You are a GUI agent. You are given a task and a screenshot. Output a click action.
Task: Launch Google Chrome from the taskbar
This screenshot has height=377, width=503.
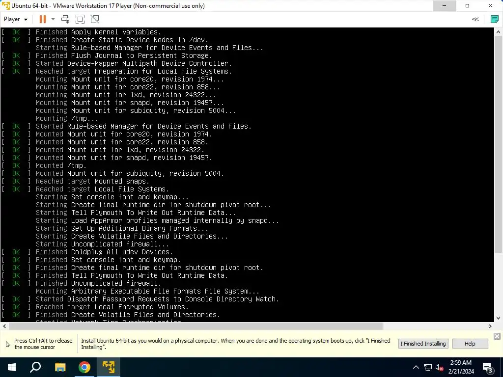(84, 367)
